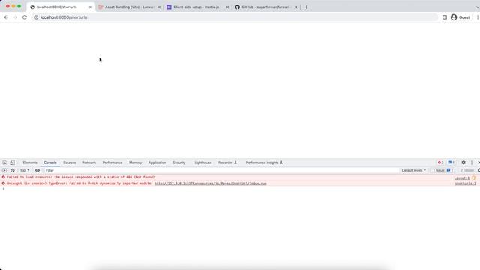Open the Network panel
The image size is (480, 270).
[x=89, y=163]
